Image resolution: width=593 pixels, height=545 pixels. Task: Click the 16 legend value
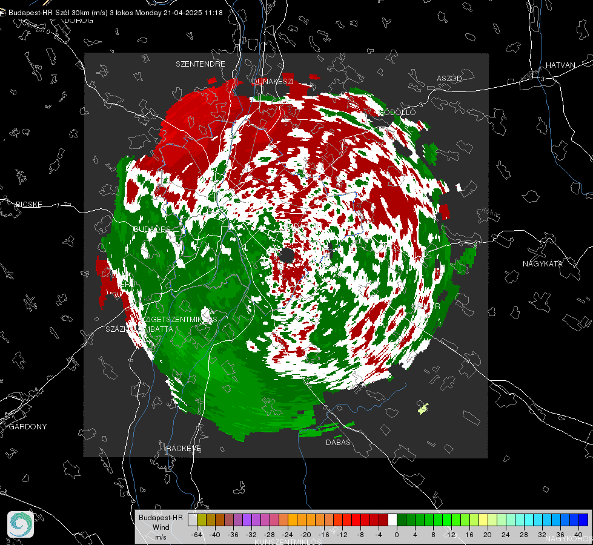pos(469,535)
